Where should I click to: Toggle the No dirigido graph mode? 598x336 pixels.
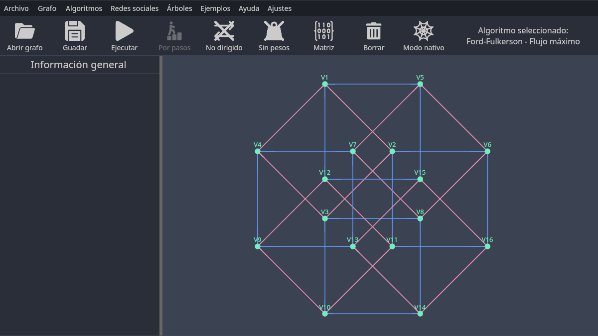[224, 31]
